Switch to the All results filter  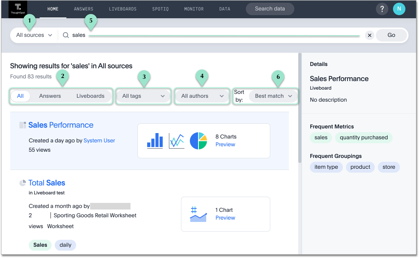tap(20, 95)
